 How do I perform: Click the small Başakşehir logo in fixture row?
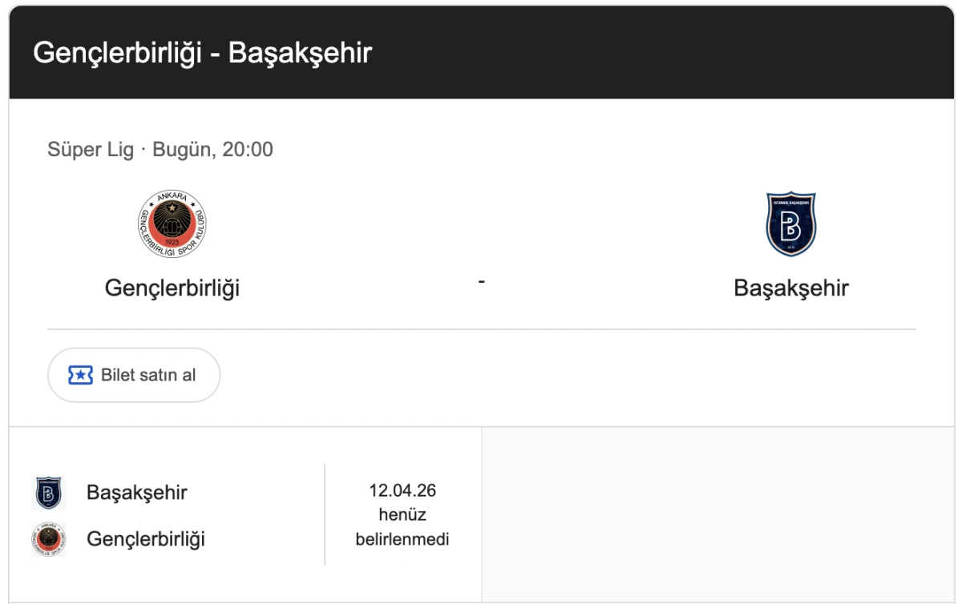coord(50,493)
